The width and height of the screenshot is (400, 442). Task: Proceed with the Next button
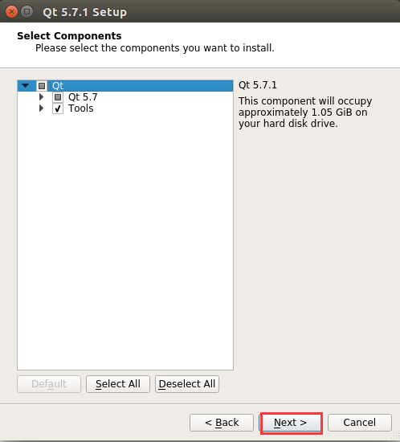coord(291,423)
